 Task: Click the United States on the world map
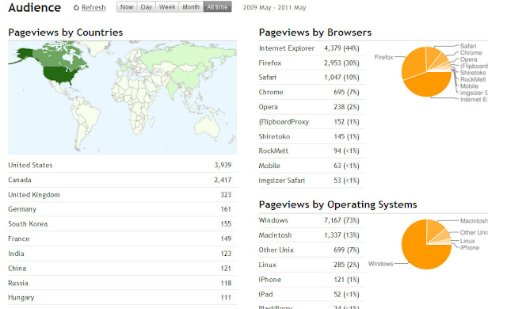tap(58, 75)
